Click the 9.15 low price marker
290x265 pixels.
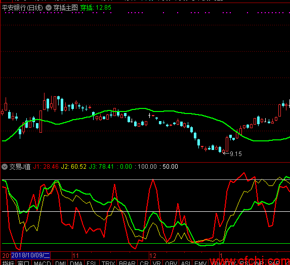click(x=235, y=154)
